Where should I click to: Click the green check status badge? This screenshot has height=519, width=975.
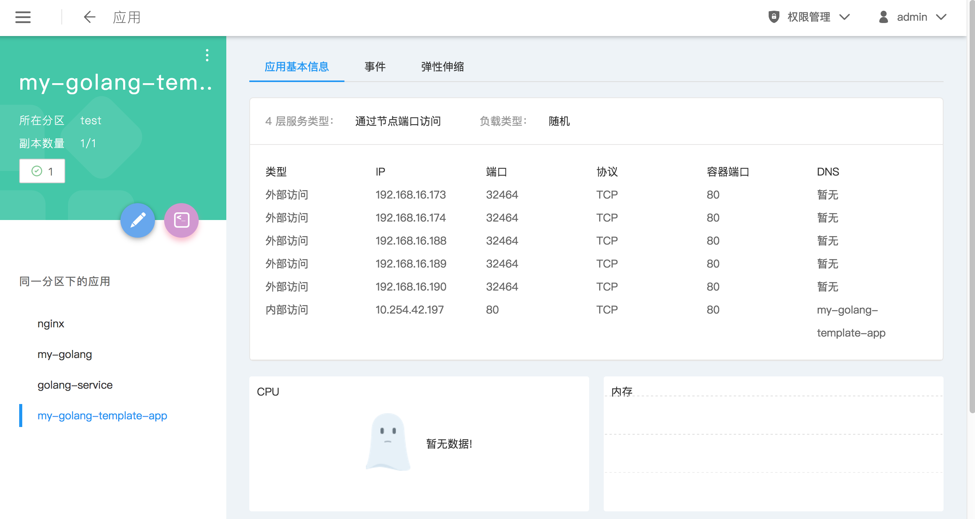pos(42,171)
